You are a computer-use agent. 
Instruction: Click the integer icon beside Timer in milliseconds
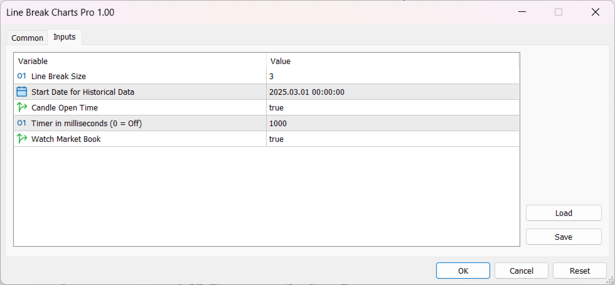21,123
